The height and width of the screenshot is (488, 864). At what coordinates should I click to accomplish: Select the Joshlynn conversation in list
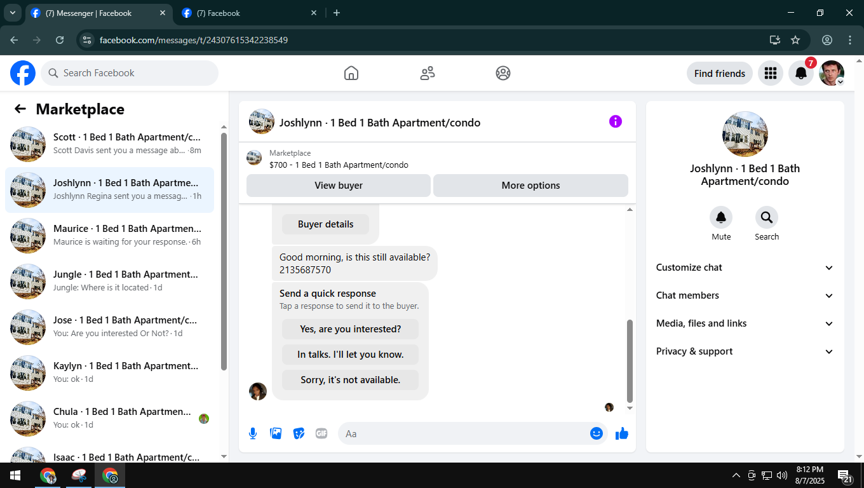(109, 190)
